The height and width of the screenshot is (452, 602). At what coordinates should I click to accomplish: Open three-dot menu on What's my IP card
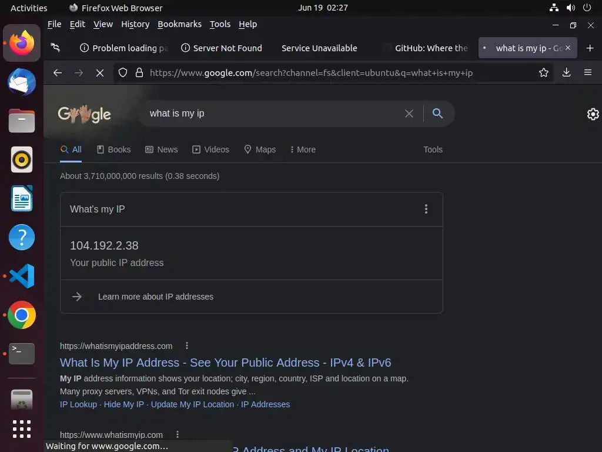[426, 209]
